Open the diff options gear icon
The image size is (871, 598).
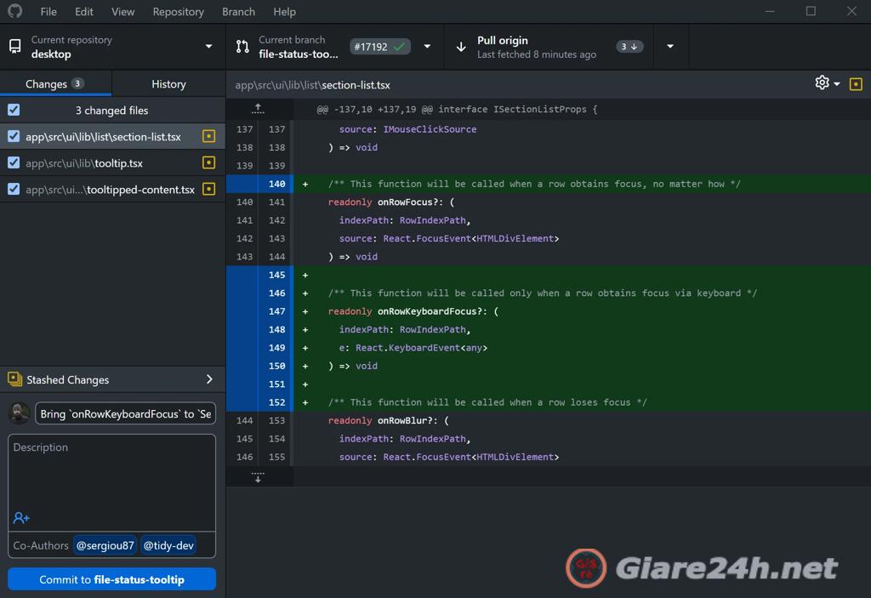(x=820, y=83)
